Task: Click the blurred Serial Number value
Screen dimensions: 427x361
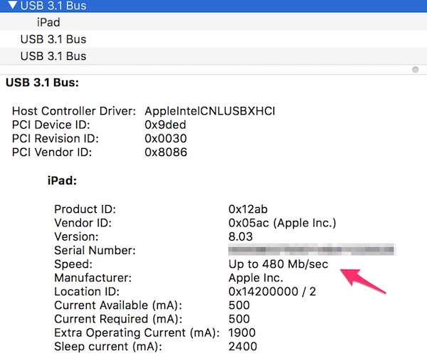Action: 311,250
